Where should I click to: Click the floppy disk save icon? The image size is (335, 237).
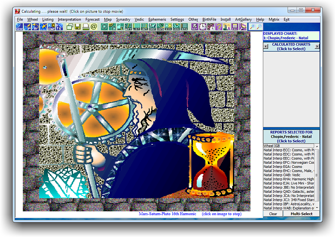point(78,27)
